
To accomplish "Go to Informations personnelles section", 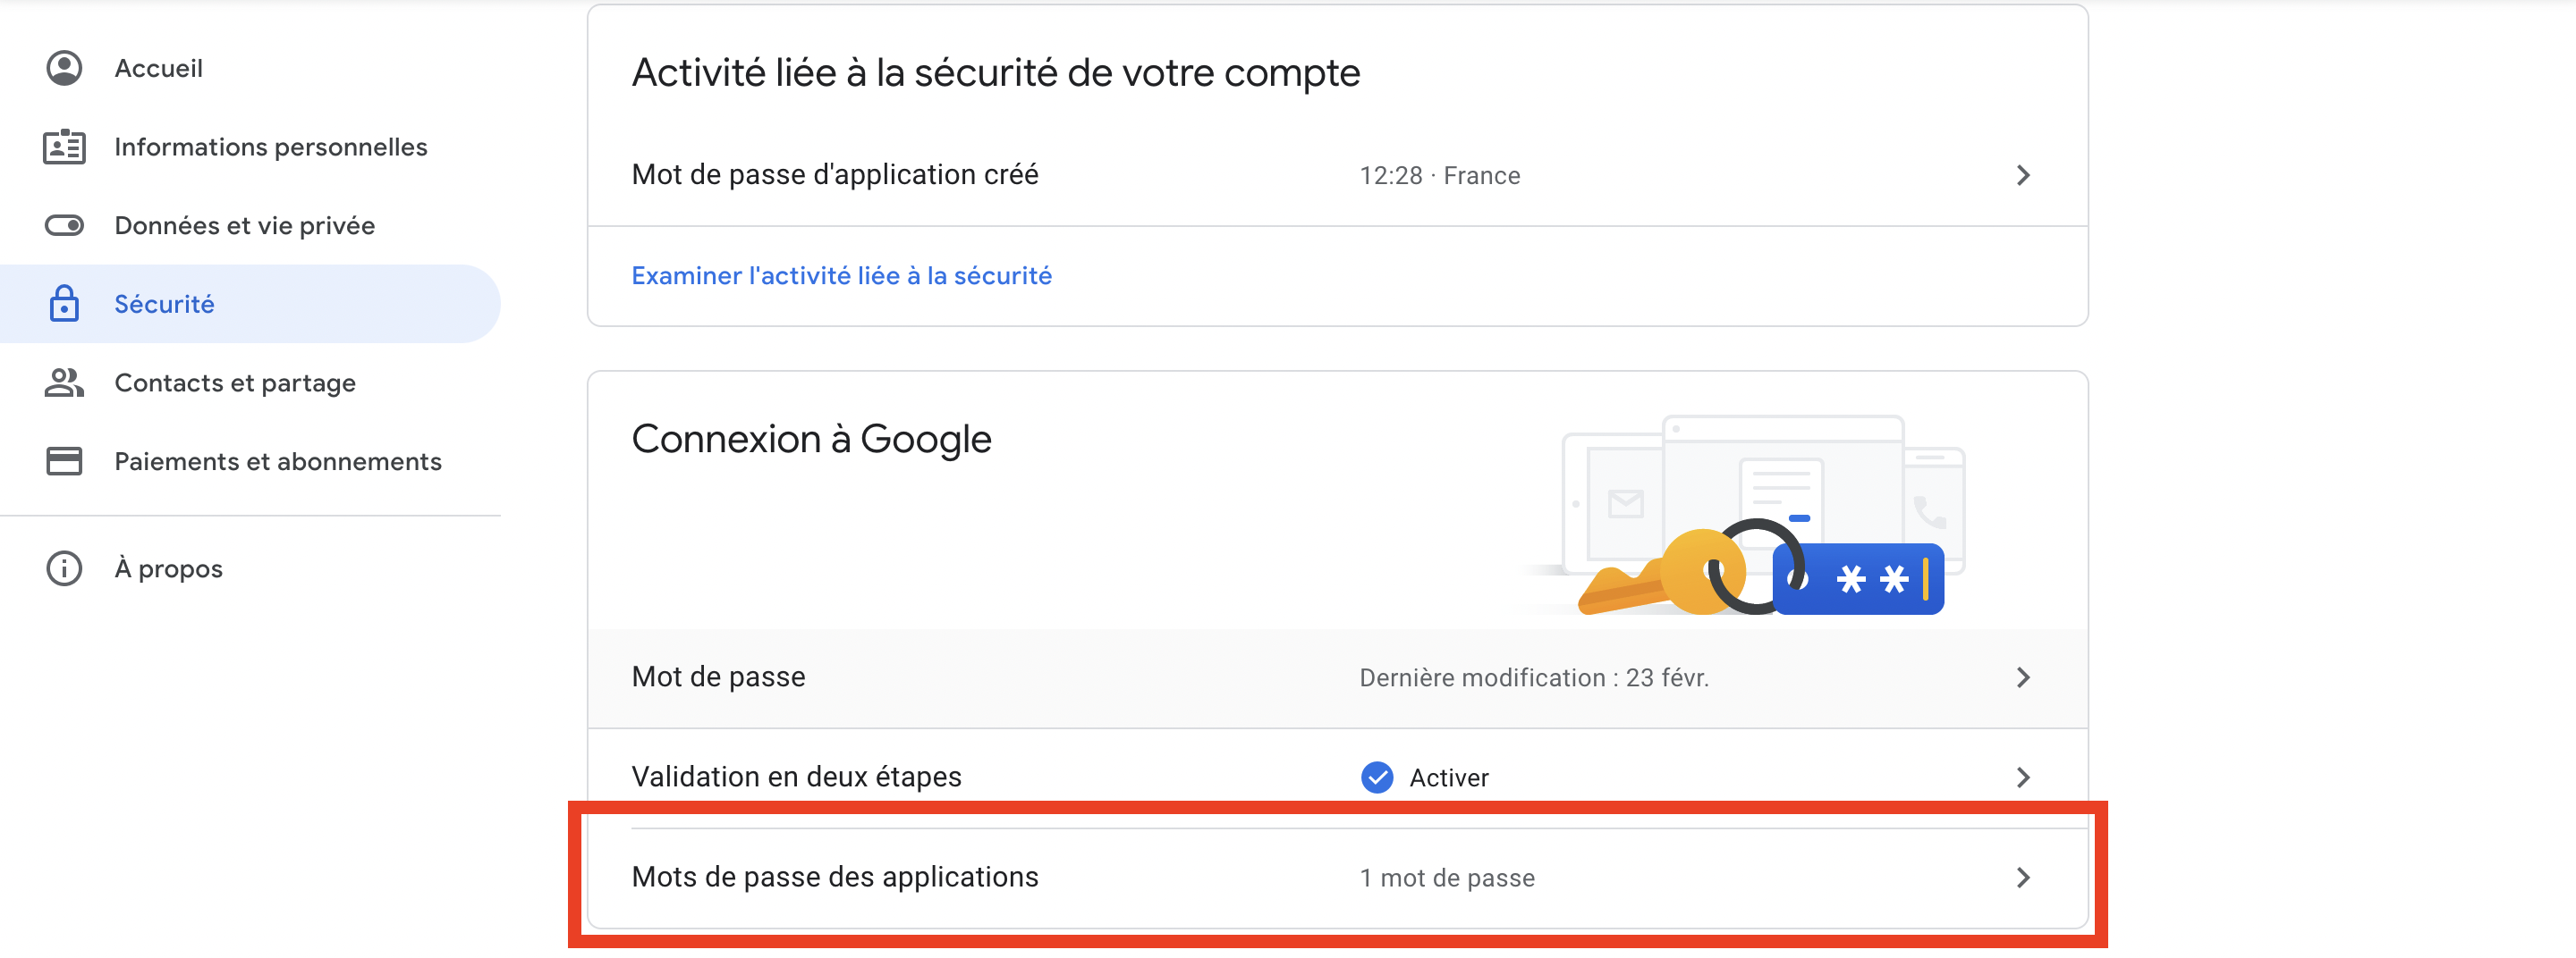I will tap(271, 147).
